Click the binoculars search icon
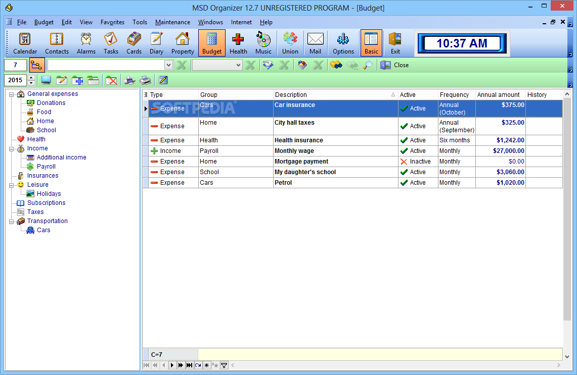 coord(336,66)
